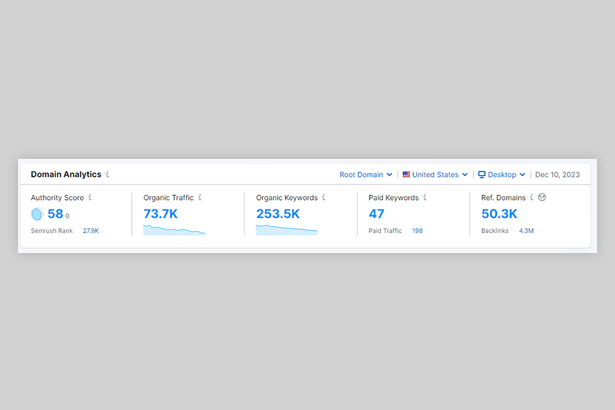Viewport: 615px width, 410px height.
Task: Click the globe icon next to Ref. Domains
Action: (542, 198)
